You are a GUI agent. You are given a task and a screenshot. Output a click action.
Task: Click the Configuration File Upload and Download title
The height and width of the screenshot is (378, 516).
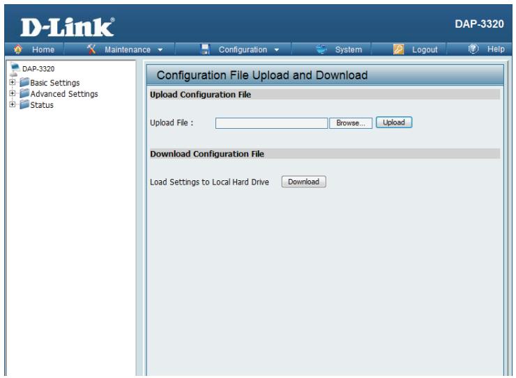pos(262,75)
